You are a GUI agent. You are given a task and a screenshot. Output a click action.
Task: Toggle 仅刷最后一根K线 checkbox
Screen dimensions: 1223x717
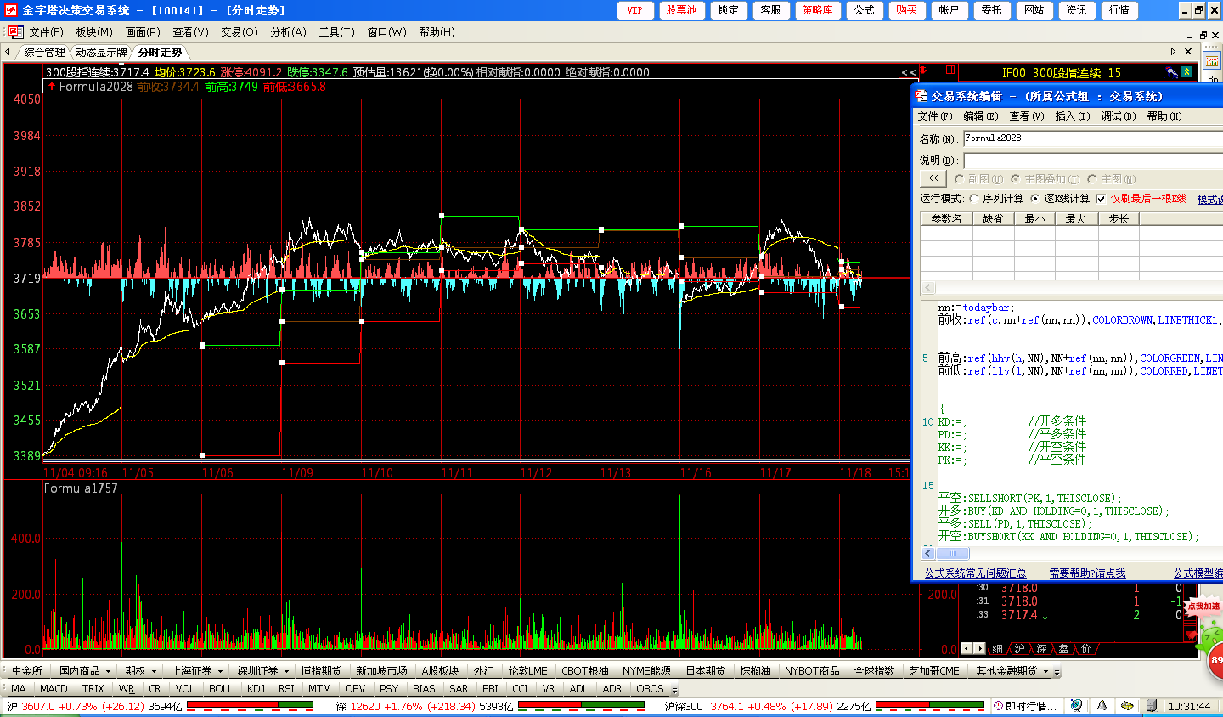pyautogui.click(x=1101, y=199)
